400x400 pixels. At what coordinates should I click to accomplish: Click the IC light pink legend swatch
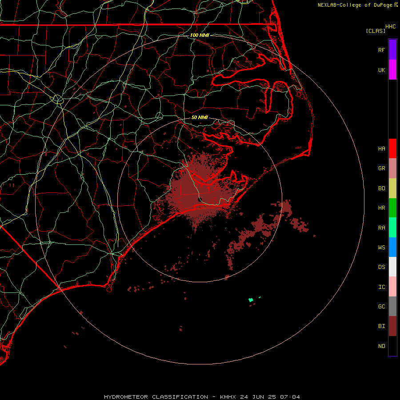tap(392, 287)
